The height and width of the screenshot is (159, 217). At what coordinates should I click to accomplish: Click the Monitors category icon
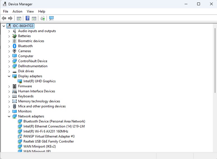pyautogui.click(x=15, y=111)
